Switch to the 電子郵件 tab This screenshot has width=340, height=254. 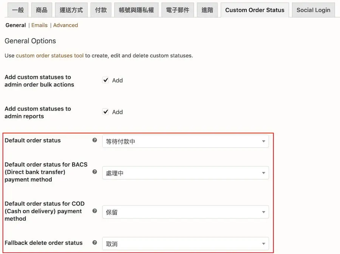click(178, 10)
